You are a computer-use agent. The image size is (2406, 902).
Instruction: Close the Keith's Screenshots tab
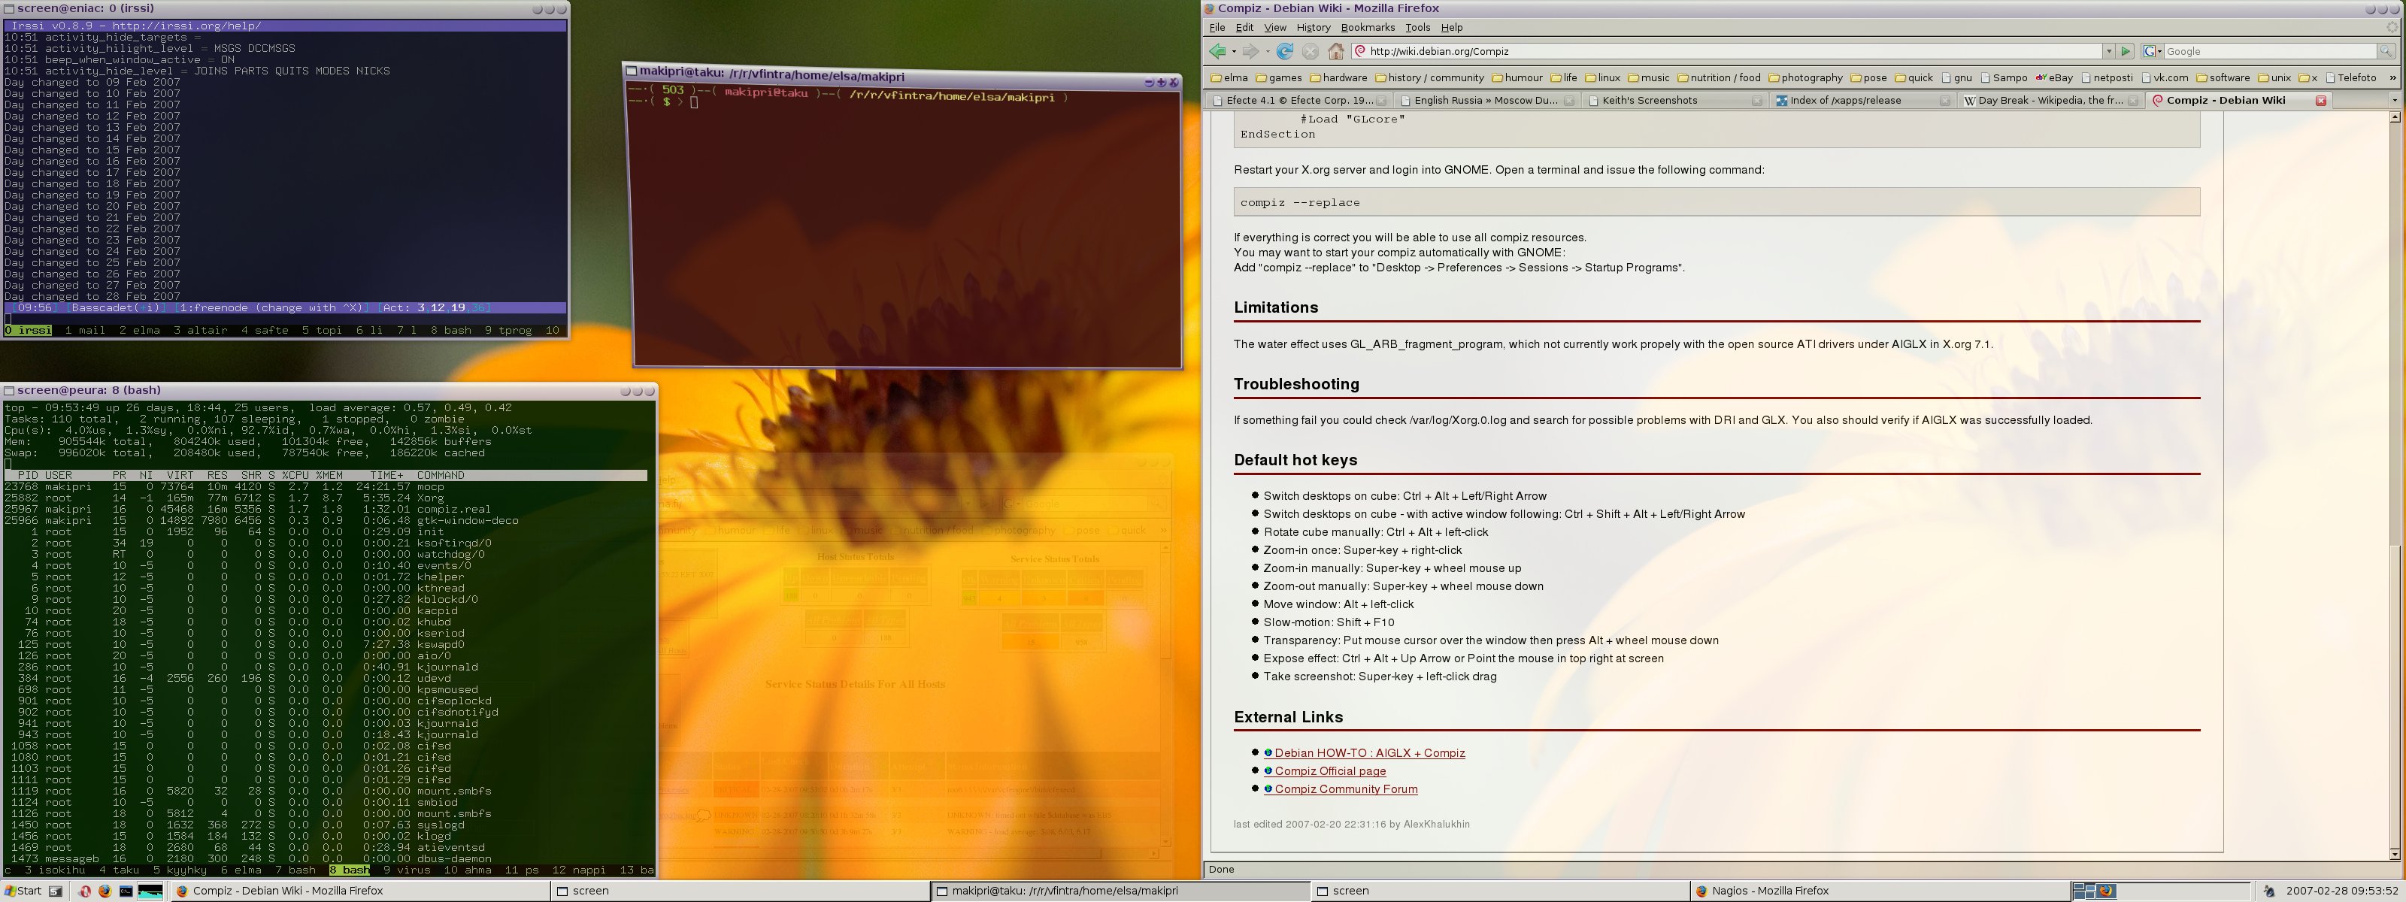tap(1757, 101)
